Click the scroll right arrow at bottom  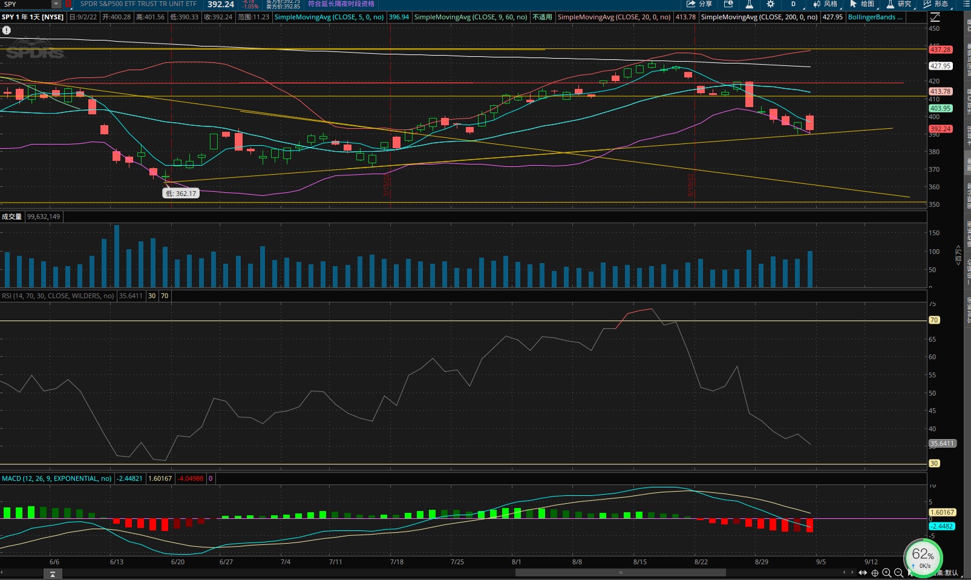click(x=852, y=573)
